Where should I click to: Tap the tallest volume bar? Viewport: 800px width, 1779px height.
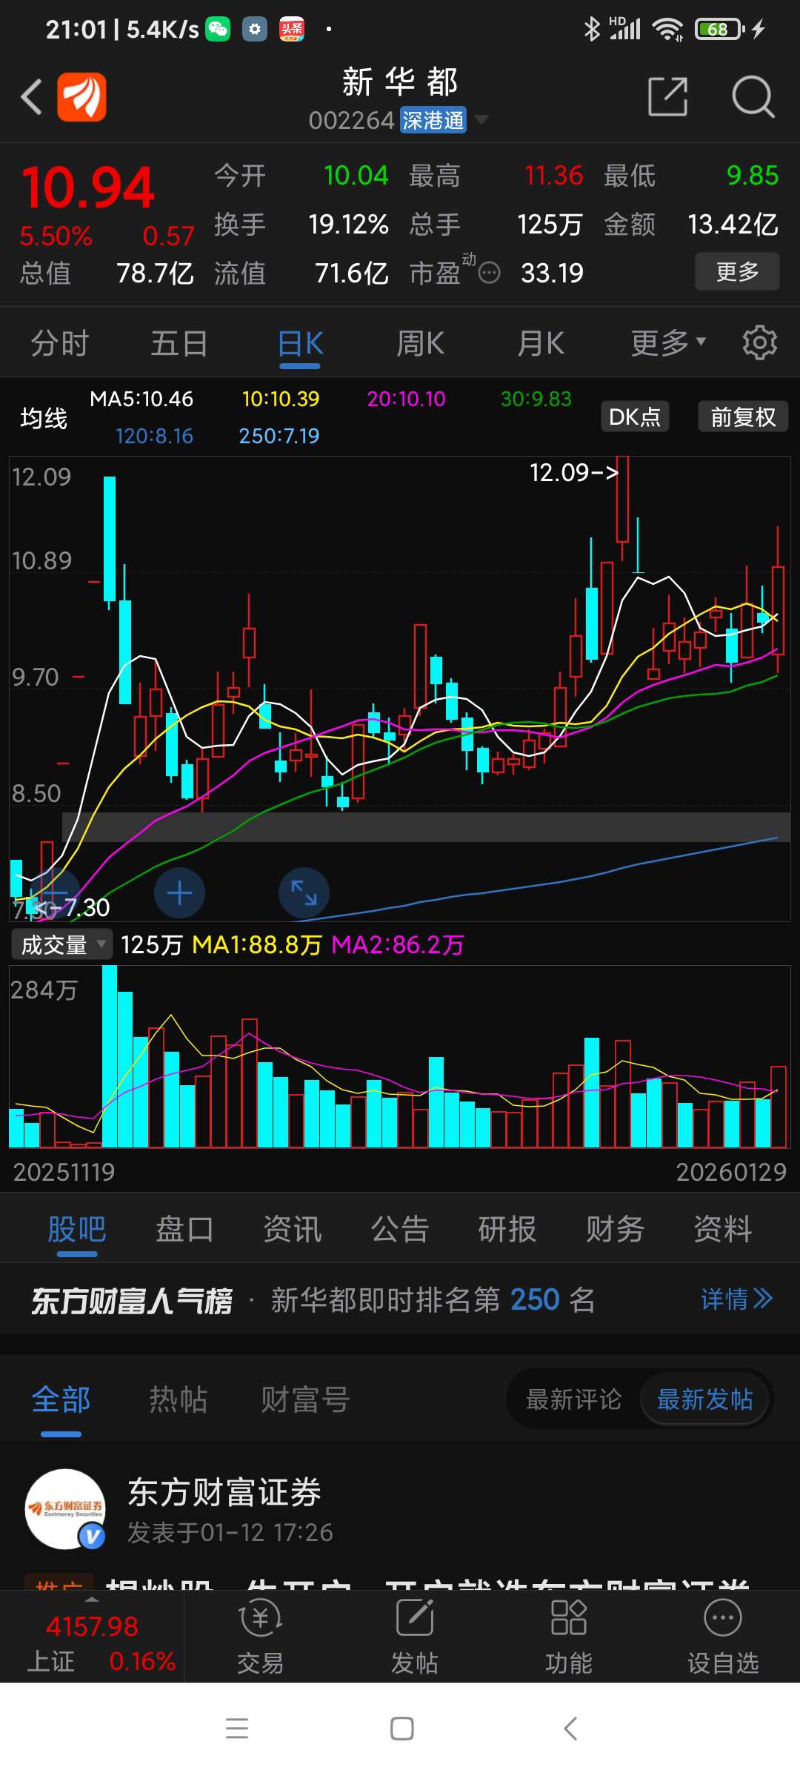pos(110,1056)
